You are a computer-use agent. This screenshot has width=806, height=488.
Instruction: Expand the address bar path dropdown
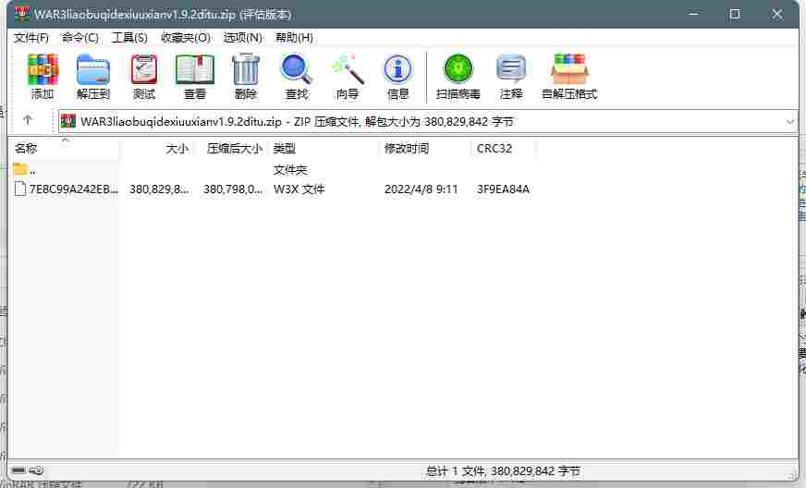point(790,122)
